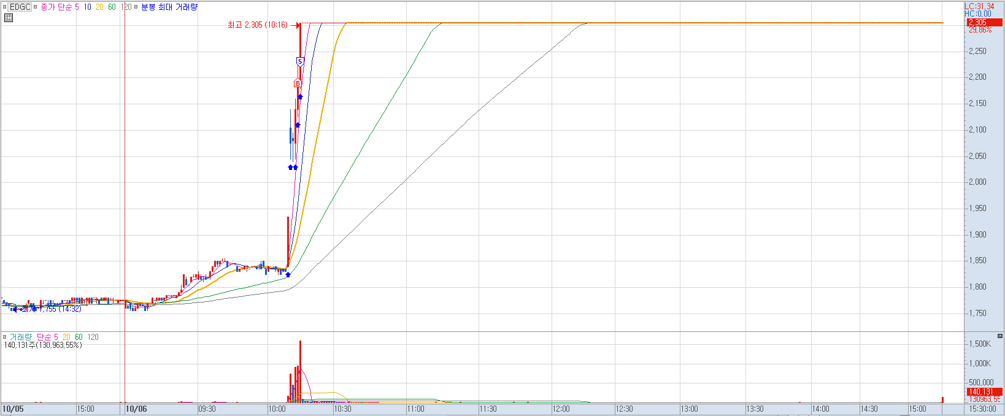This screenshot has width=1005, height=416.
Task: Click the 10:00 time axis label
Action: pos(277,409)
